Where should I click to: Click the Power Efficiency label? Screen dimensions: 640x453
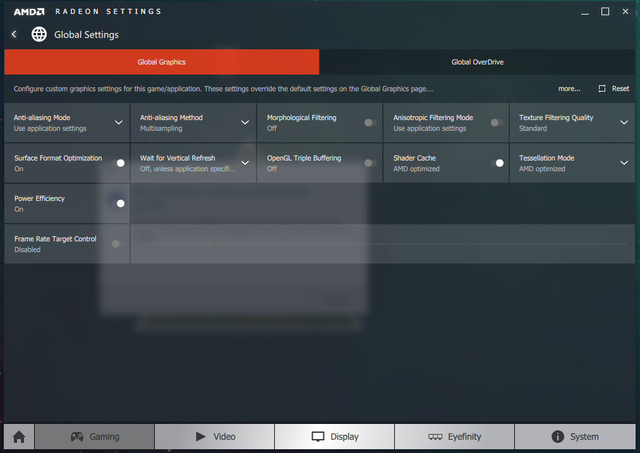coord(40,198)
